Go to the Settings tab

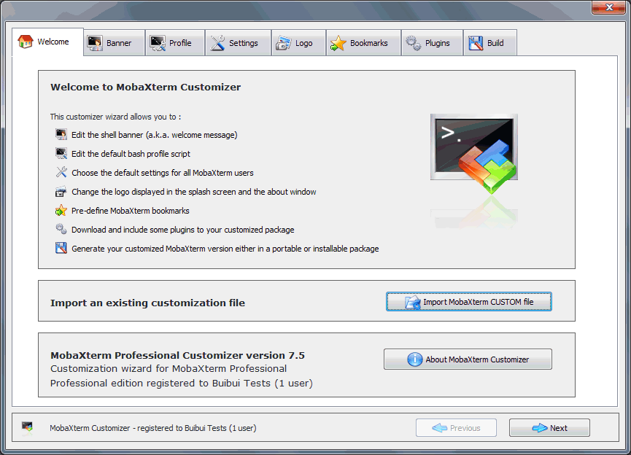(x=239, y=42)
